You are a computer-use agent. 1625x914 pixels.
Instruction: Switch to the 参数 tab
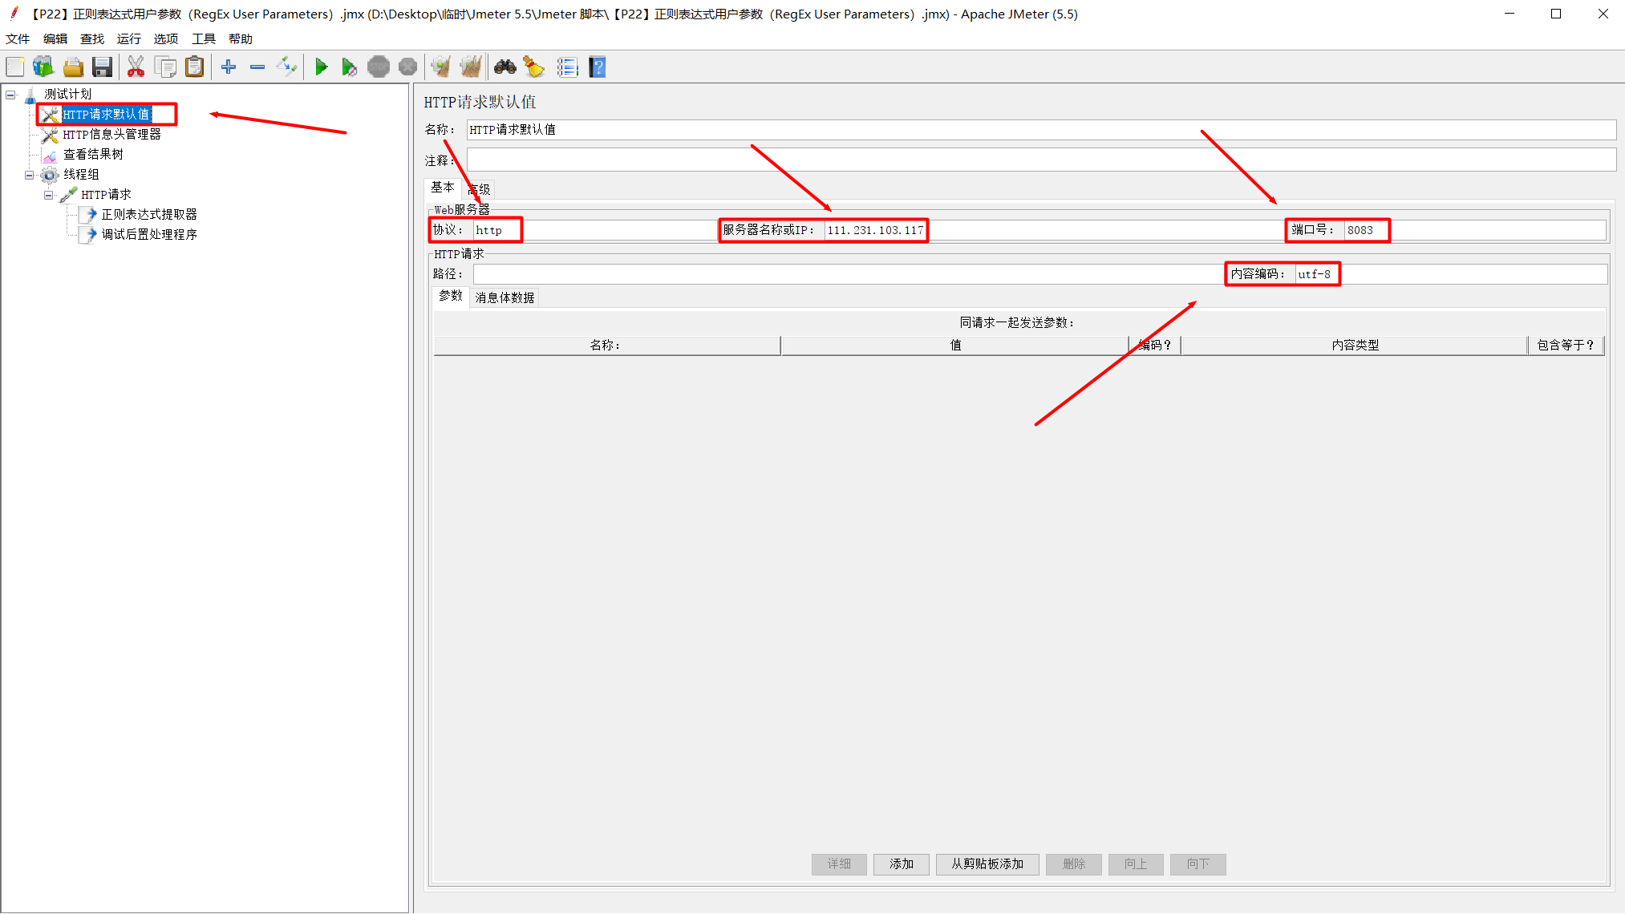(451, 296)
